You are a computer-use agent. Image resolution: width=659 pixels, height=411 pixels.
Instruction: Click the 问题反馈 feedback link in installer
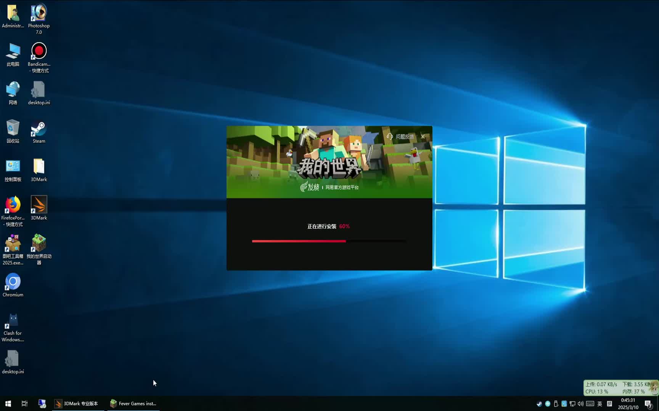(x=400, y=137)
